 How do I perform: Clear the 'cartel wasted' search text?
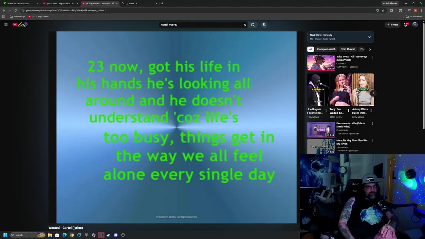pos(245,25)
